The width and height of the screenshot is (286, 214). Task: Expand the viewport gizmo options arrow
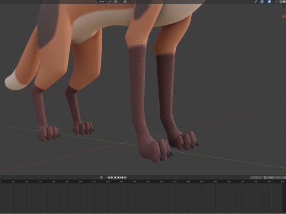[x=265, y=2]
